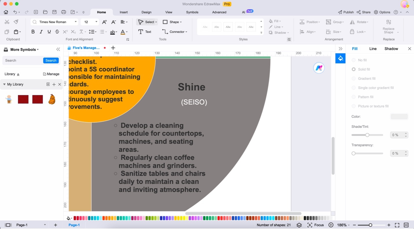Expand the Shape tool dropdown

[181, 22]
